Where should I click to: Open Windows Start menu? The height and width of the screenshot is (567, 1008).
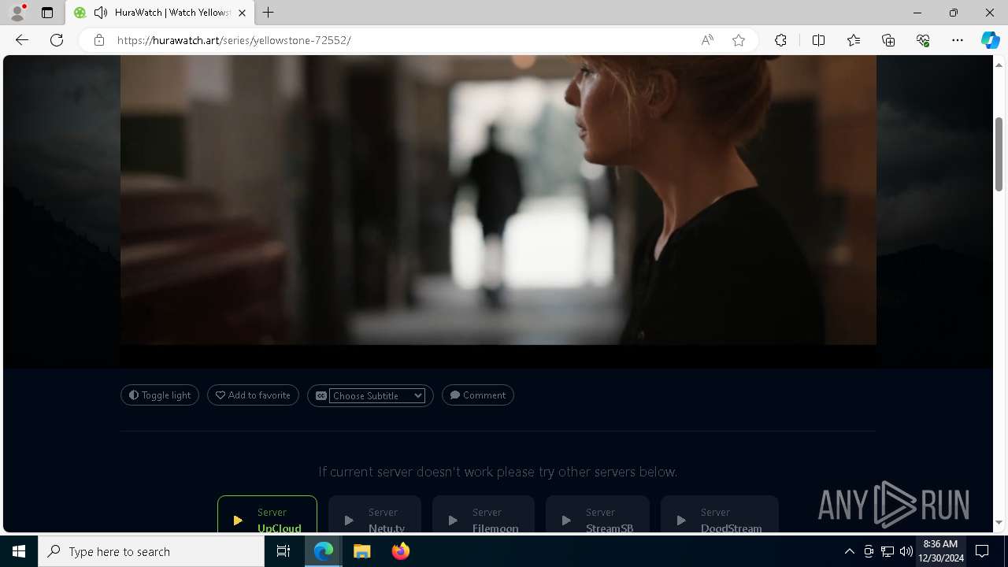(x=19, y=551)
